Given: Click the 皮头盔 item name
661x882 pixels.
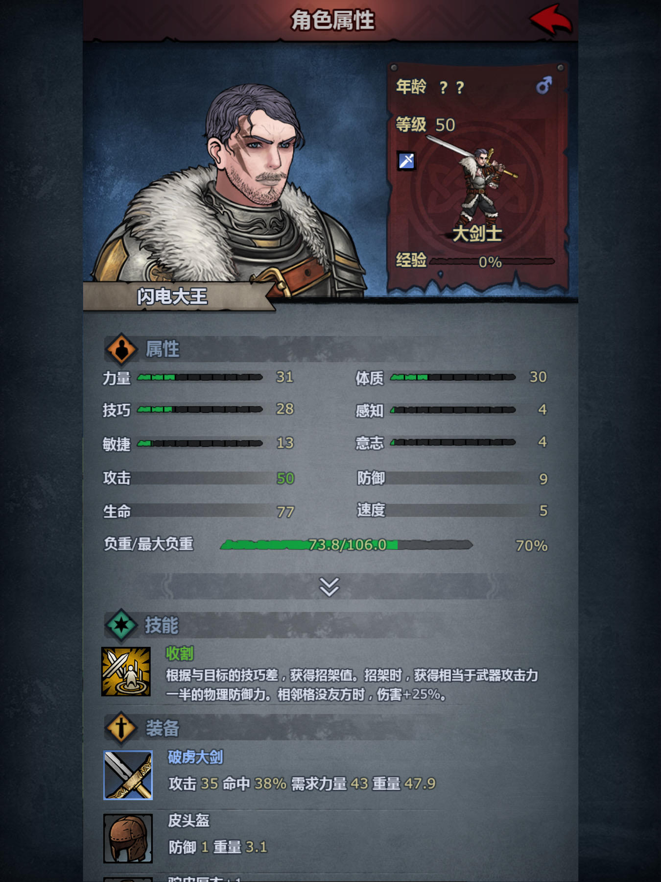Looking at the screenshot, I should [x=189, y=821].
